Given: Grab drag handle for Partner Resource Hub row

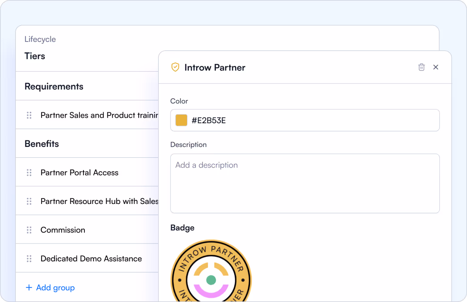Looking at the screenshot, I should click(29, 201).
